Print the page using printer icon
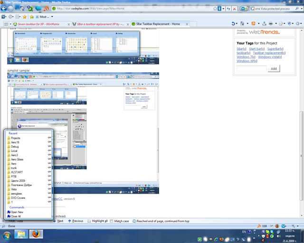Viewport: 304px width, 243px height. (271, 24)
